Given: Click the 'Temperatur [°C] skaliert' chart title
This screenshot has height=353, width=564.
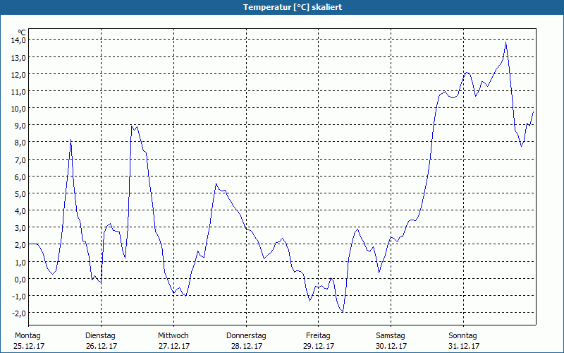Looking at the screenshot, I should [x=293, y=7].
